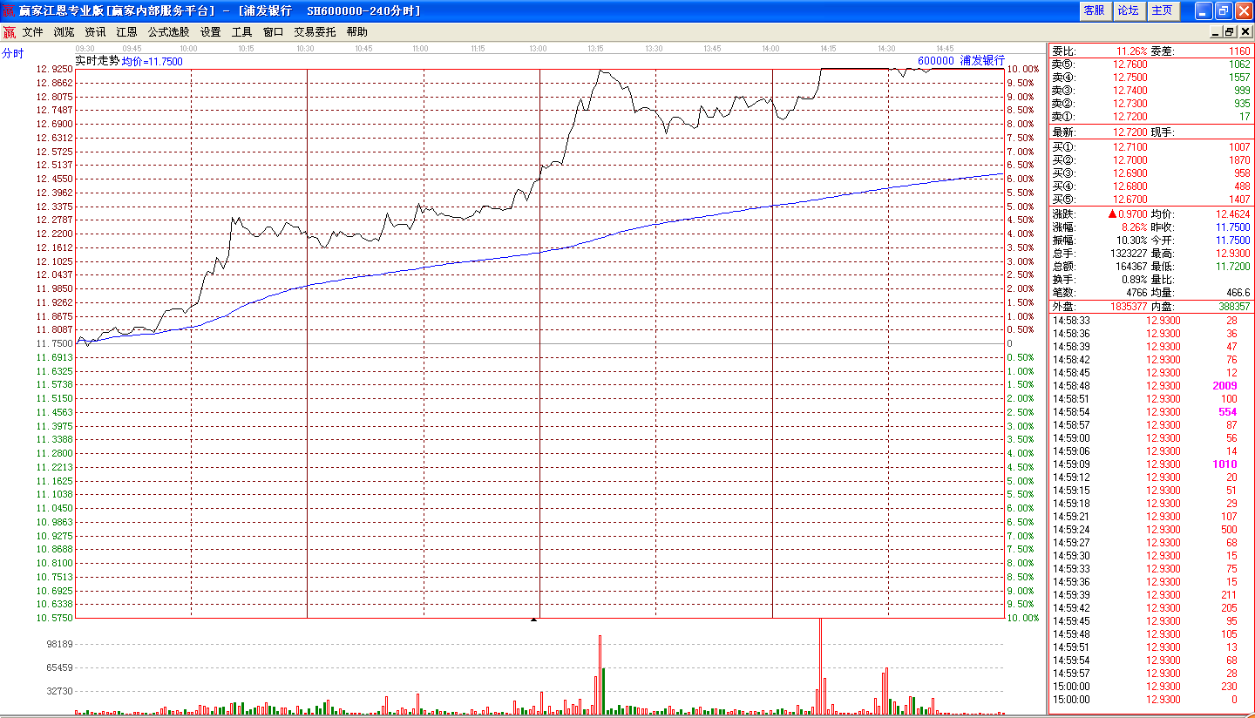Click the 内盘 388357 value

(x=1234, y=307)
